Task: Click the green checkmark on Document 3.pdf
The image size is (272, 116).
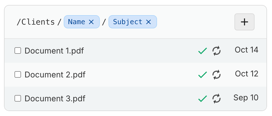Action: point(202,99)
